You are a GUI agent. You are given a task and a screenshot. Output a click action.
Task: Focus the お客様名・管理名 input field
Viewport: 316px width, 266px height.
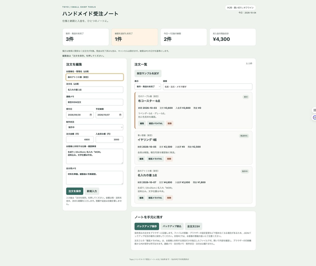click(94, 77)
